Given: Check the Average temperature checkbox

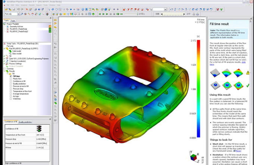Looking at the screenshot, I should point(11,94).
